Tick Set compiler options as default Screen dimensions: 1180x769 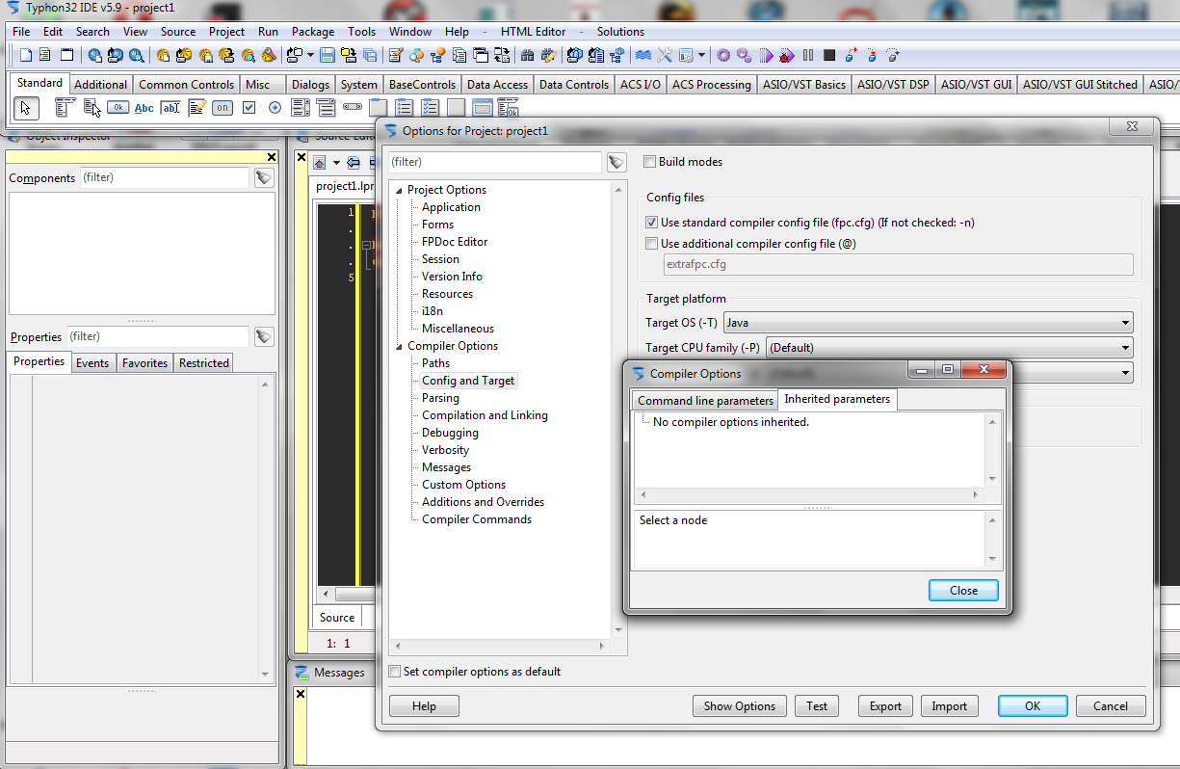395,672
